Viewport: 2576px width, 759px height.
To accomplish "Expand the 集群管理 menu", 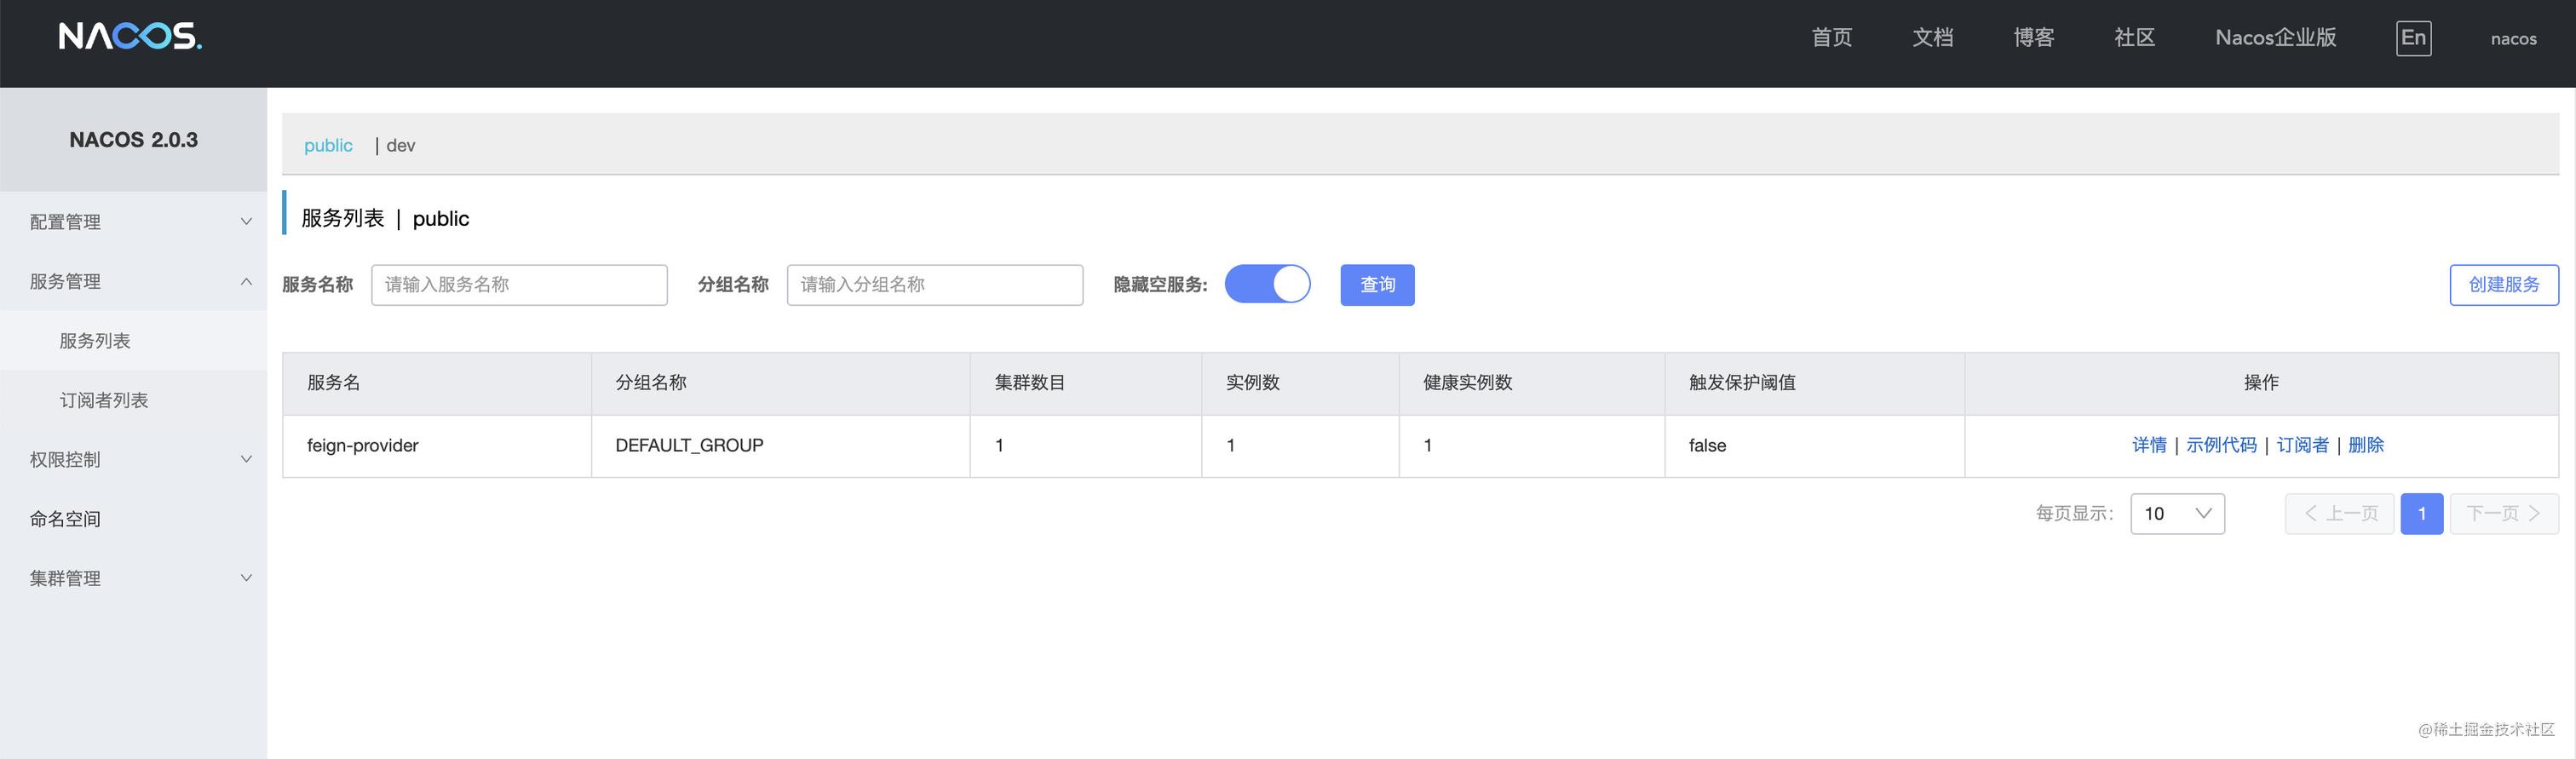I will click(133, 578).
